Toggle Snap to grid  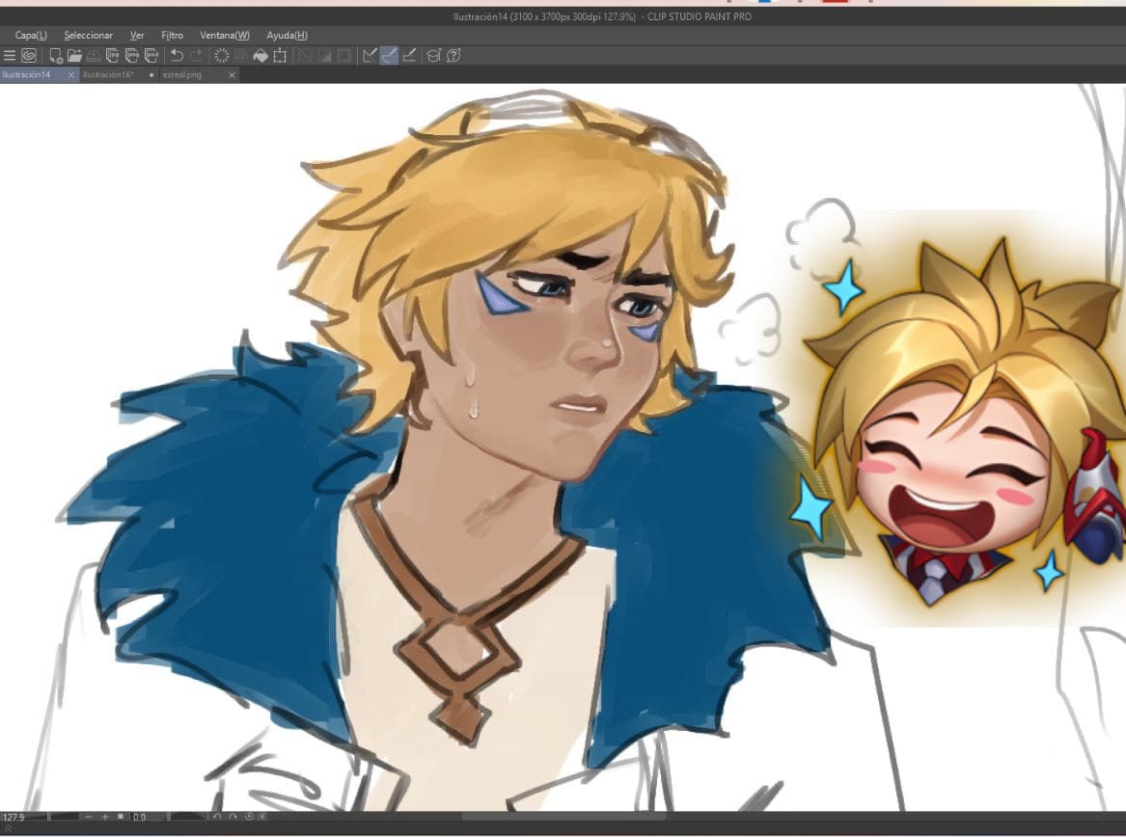[409, 55]
